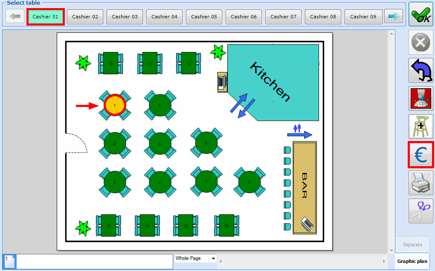Open the Separate tab
The height and width of the screenshot is (271, 435).
pos(412,245)
